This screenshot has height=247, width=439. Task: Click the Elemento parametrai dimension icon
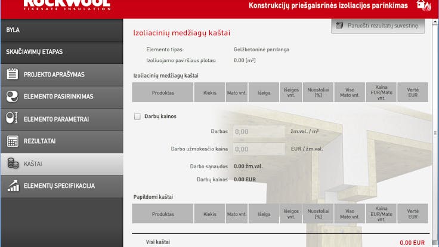[12, 119]
